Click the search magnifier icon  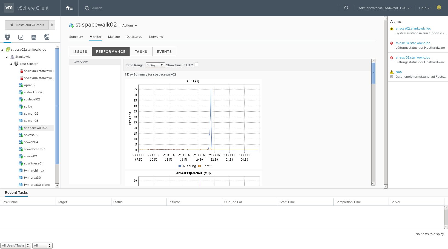pyautogui.click(x=87, y=8)
